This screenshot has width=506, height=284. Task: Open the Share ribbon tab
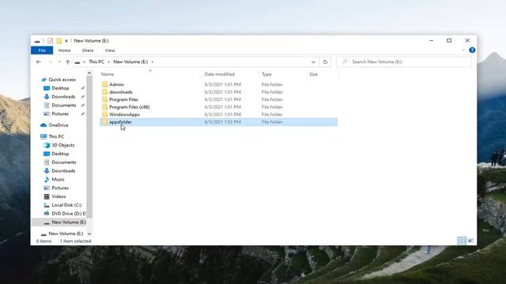(x=88, y=50)
